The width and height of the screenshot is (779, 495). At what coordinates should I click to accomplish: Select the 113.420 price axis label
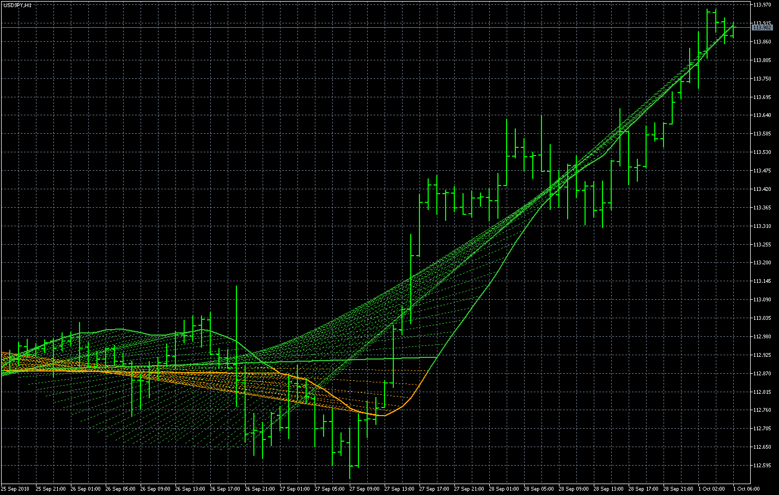(763, 189)
